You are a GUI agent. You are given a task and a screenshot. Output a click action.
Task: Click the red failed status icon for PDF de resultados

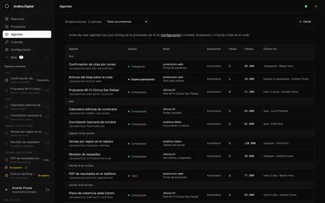pyautogui.click(x=6, y=160)
